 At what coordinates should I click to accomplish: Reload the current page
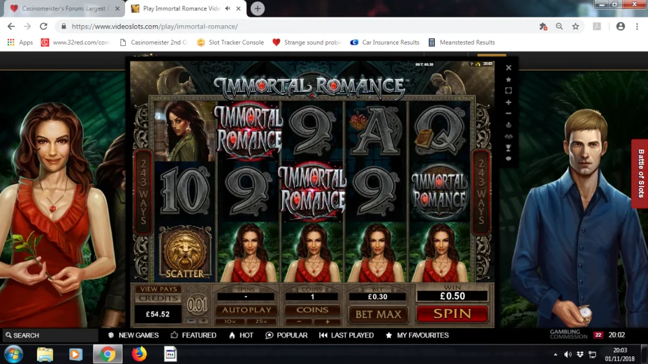pyautogui.click(x=43, y=27)
